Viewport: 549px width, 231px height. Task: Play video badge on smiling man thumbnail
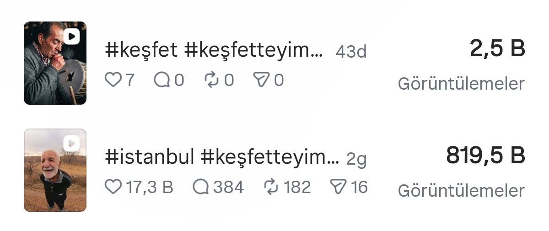(72, 143)
